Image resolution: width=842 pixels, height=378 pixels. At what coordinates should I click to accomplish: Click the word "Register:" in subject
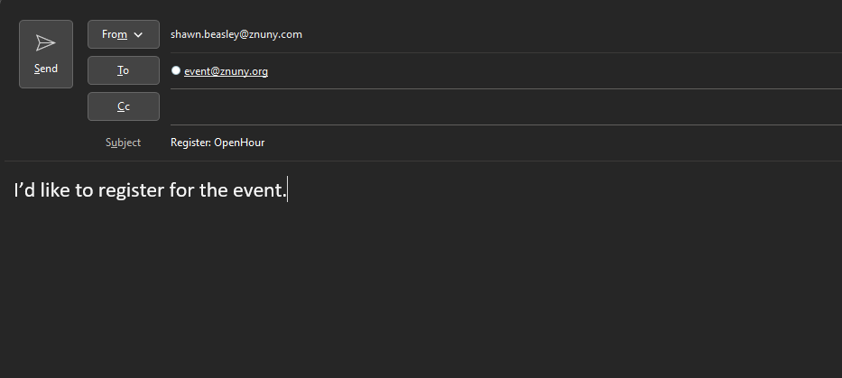[x=190, y=143]
